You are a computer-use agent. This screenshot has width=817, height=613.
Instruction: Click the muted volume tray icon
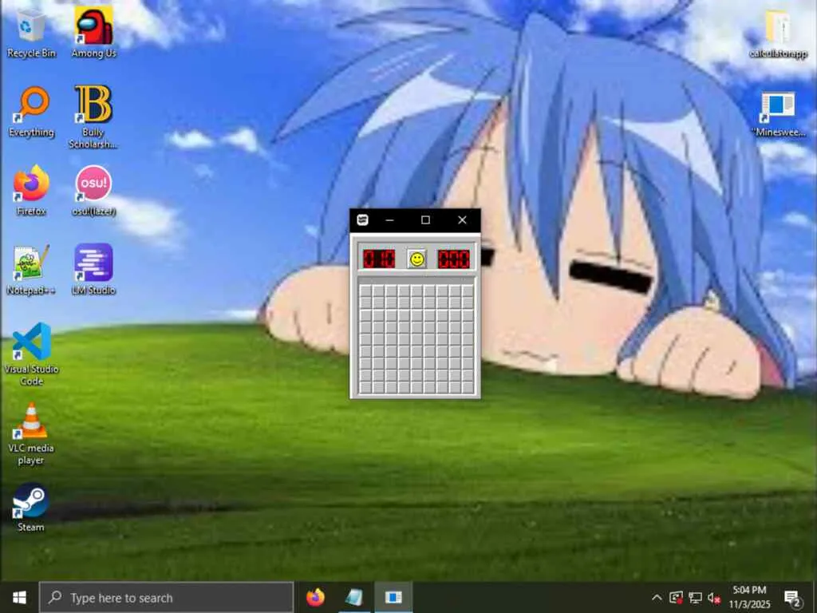click(714, 598)
